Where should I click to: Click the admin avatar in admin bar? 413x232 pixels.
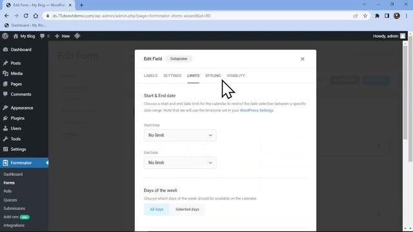coord(403,36)
